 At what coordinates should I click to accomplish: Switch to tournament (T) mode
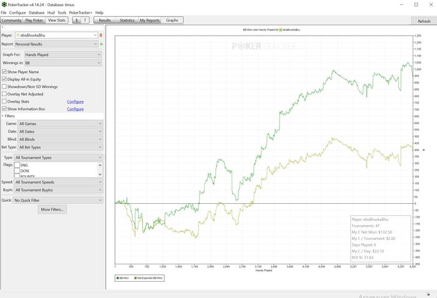coord(85,20)
